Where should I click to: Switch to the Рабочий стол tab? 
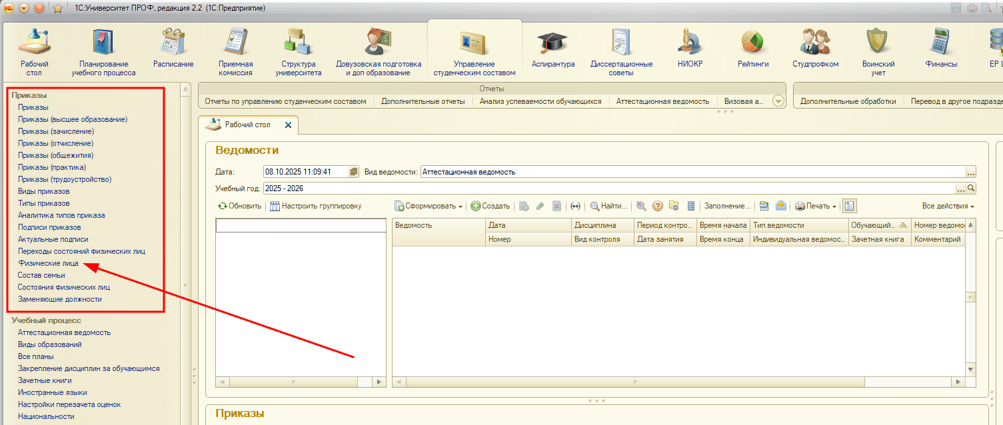247,125
